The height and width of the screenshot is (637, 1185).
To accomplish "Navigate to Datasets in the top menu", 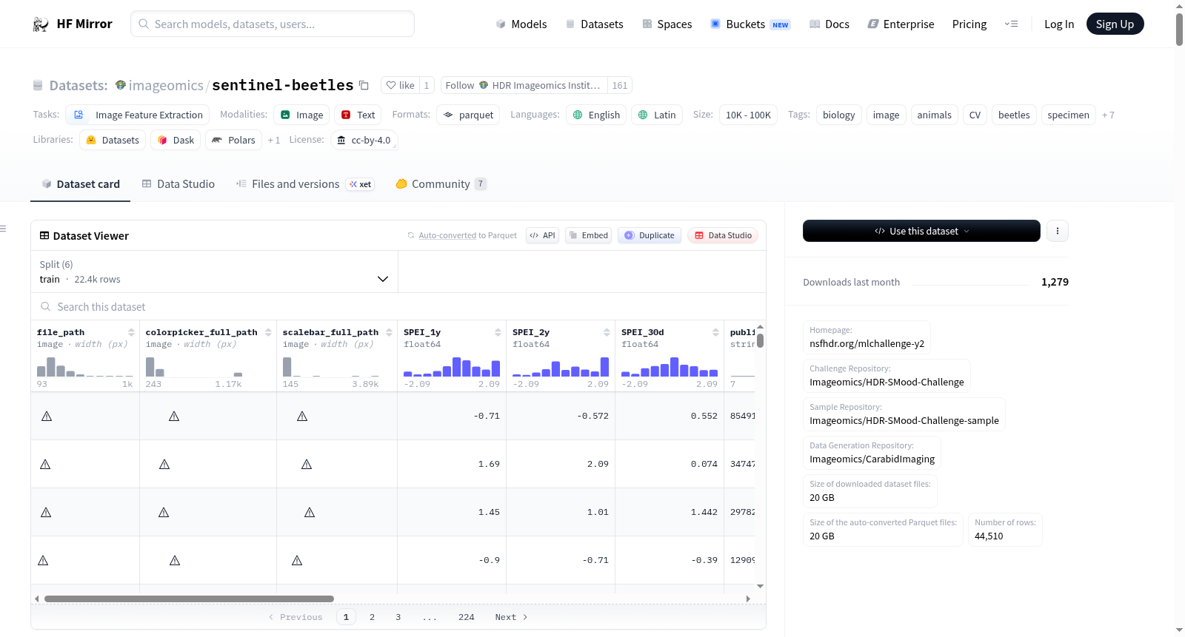I will click(x=594, y=24).
